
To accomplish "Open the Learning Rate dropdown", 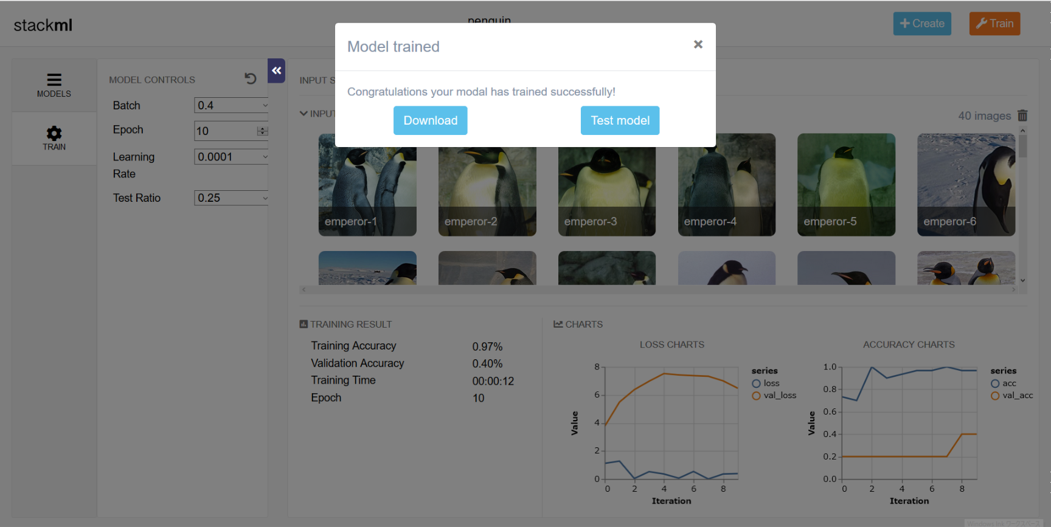I will (x=231, y=157).
